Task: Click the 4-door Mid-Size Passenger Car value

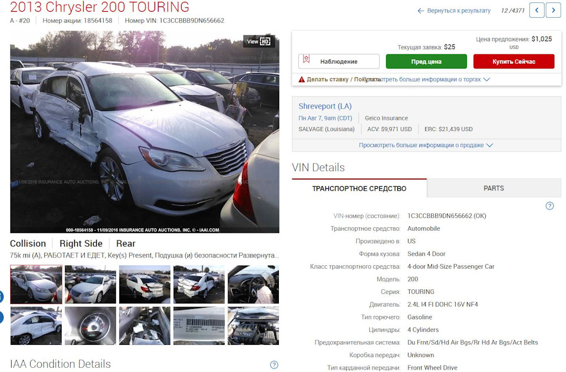Action: 451,267
